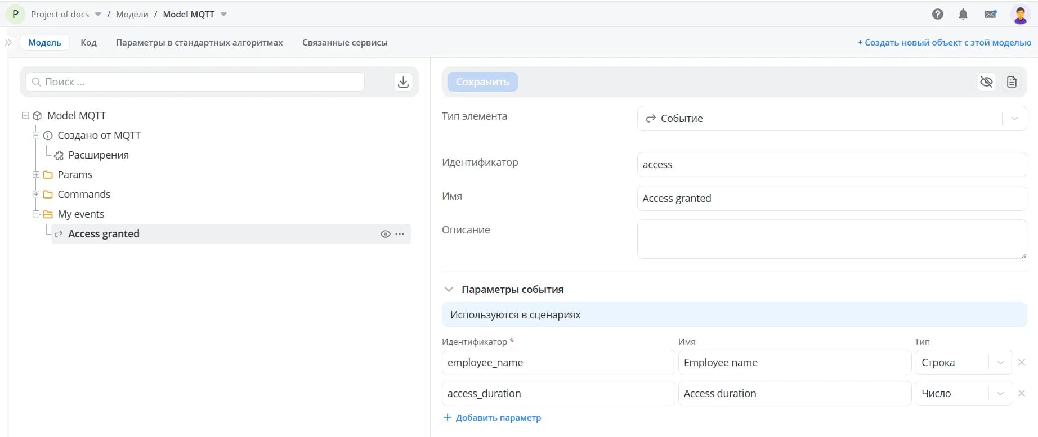Screen dimensions: 1038x437
Task: Open the Model MQTT breadcrumb dropdown arrow
Action: (x=223, y=15)
